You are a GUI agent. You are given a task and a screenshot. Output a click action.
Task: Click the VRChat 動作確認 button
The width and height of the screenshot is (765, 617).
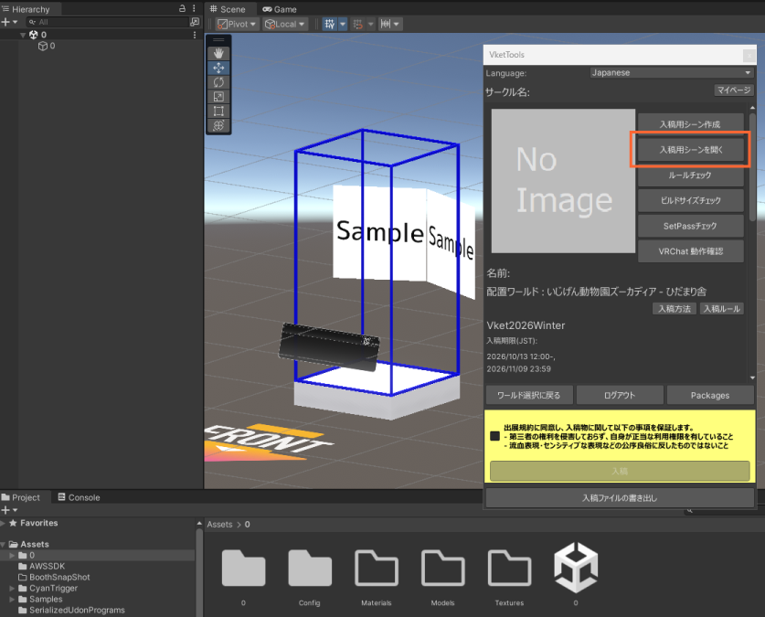coord(691,251)
